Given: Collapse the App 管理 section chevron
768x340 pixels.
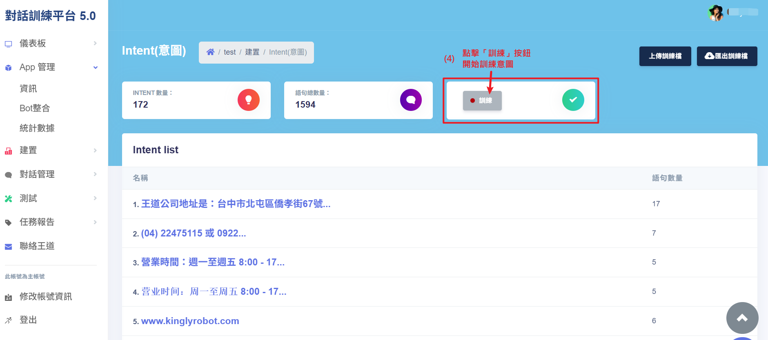Looking at the screenshot, I should pyautogui.click(x=95, y=67).
